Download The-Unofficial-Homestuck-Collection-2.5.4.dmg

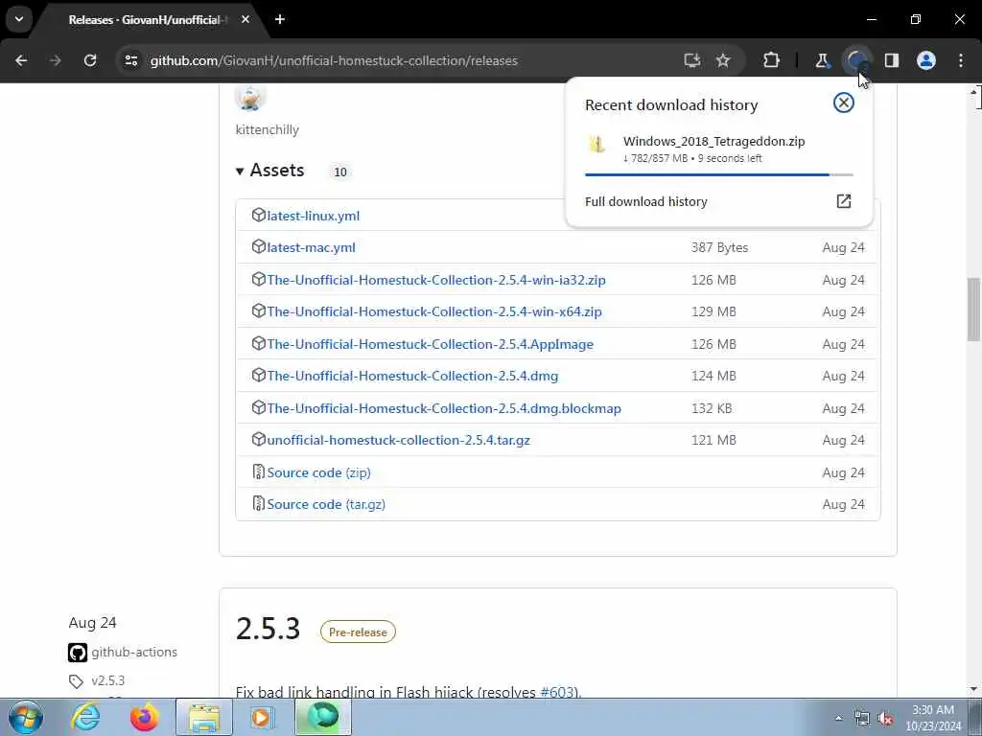tap(412, 376)
